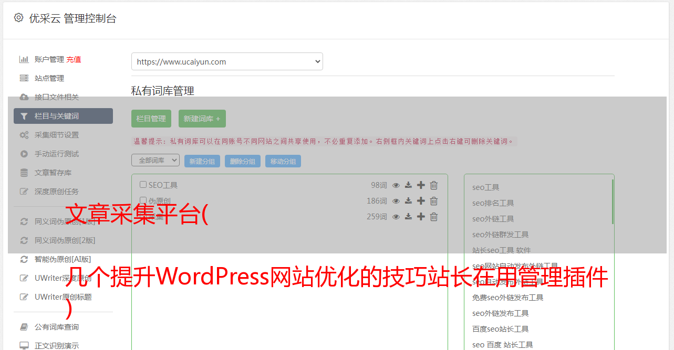This screenshot has height=350, width=674.
Task: Click the trash icon in the 259词 row
Action: coord(434,217)
